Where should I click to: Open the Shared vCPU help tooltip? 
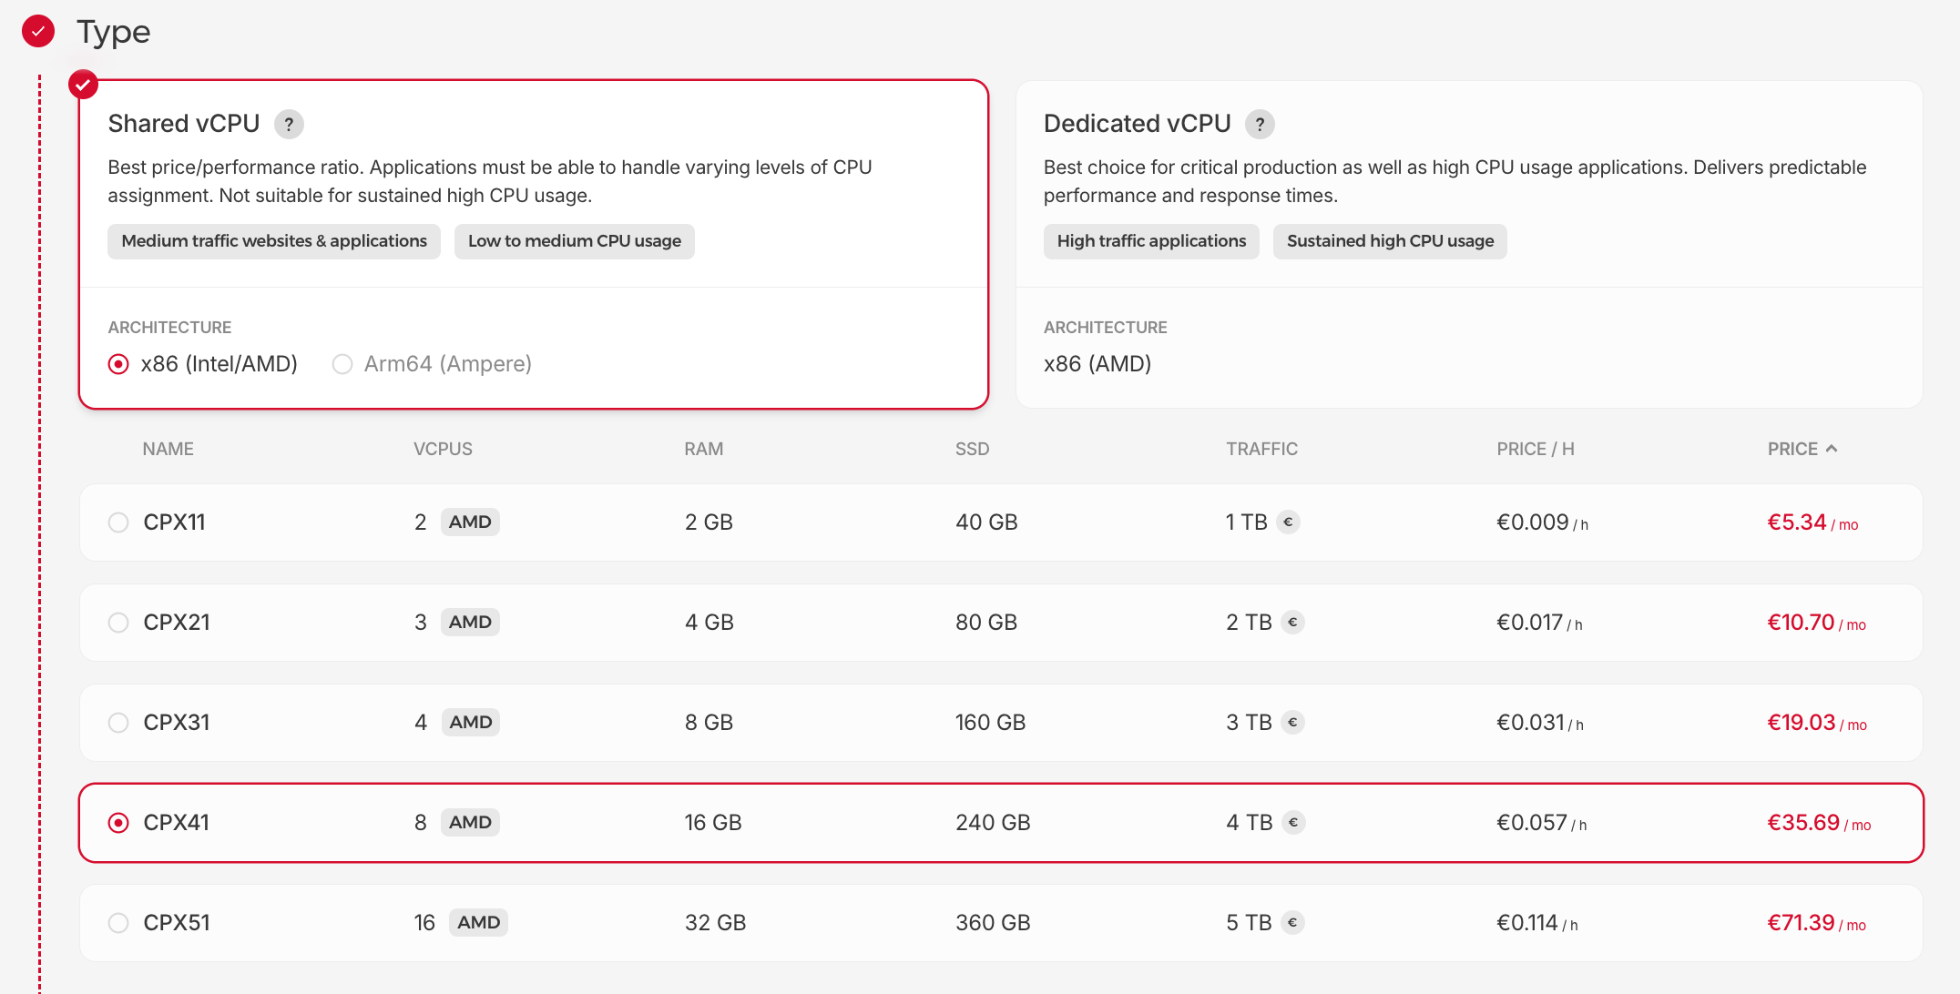289,124
